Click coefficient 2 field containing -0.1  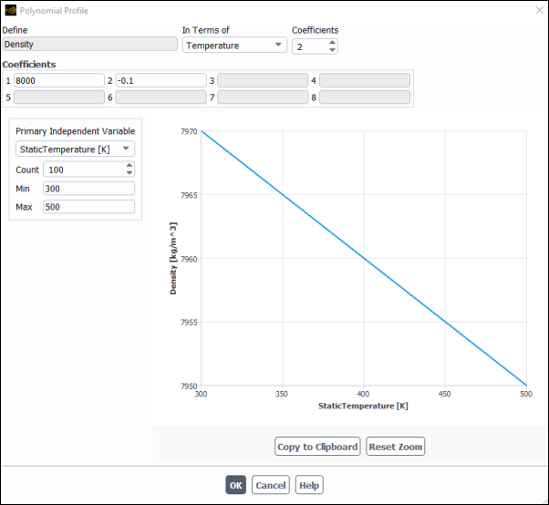(161, 80)
